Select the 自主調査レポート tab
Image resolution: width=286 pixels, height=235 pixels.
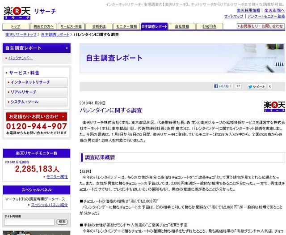coord(154,26)
